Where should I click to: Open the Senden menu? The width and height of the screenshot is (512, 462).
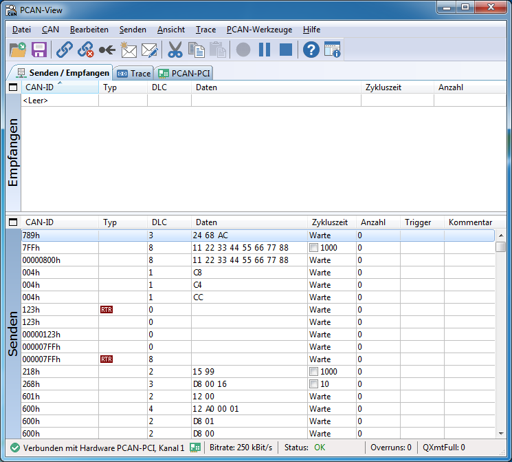click(133, 30)
